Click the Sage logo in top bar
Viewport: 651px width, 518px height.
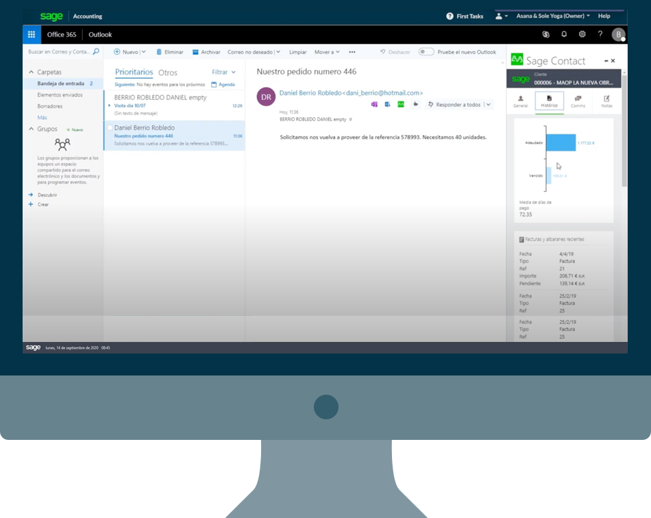[x=51, y=16]
